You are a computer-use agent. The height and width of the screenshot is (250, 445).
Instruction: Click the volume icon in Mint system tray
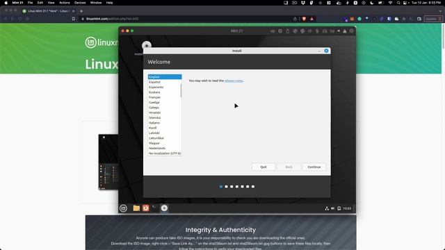333,208
